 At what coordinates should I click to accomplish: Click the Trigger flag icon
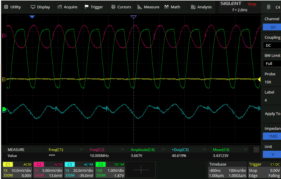(87, 7)
